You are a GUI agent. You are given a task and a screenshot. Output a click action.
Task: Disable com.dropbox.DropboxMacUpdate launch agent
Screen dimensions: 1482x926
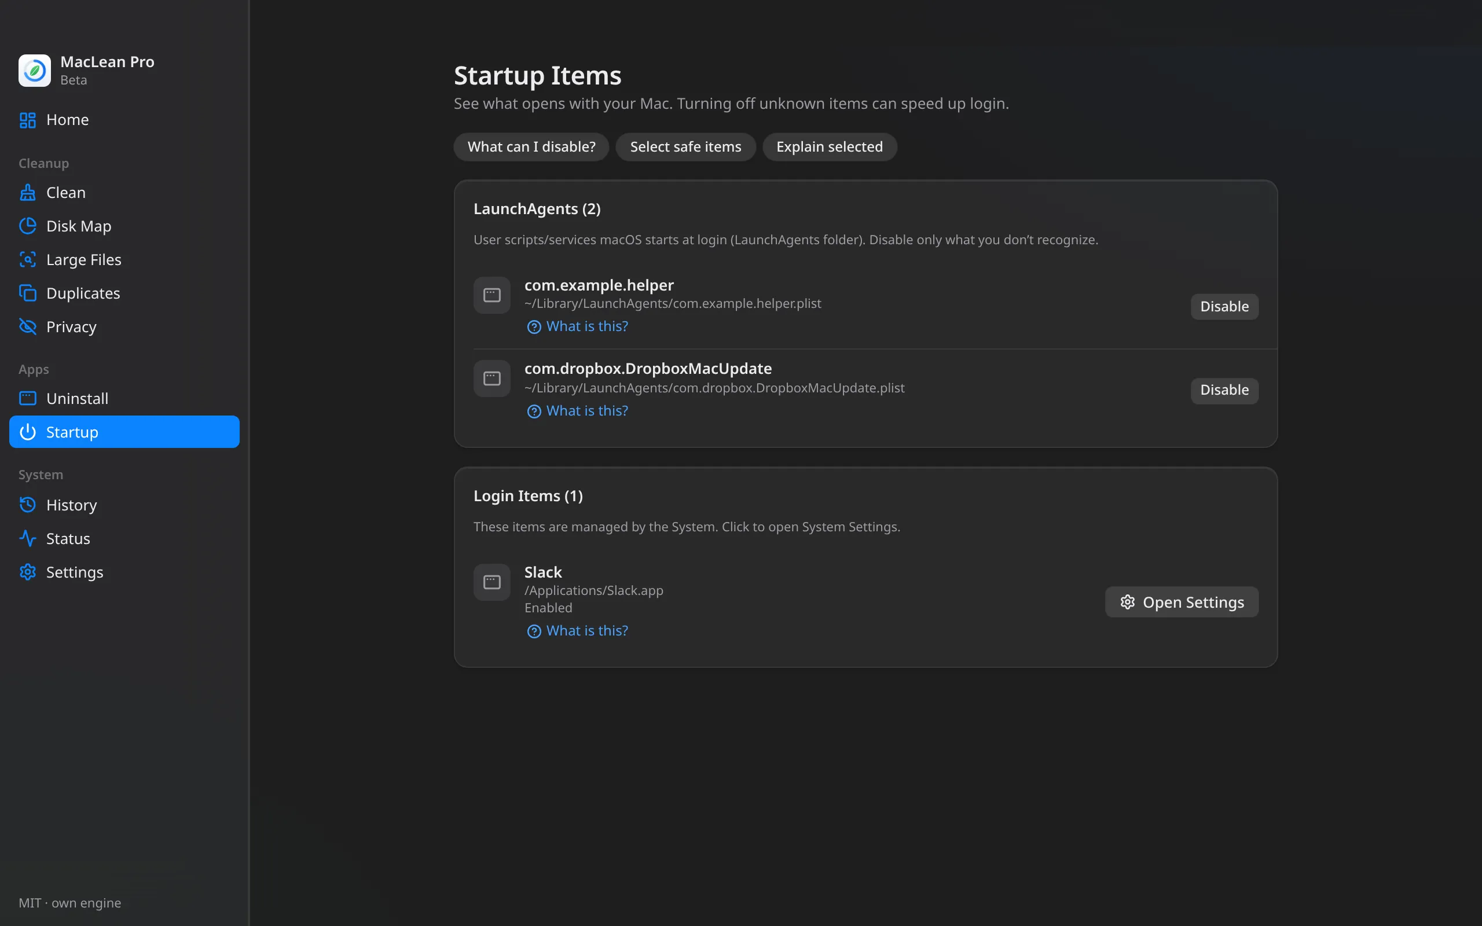click(1224, 390)
